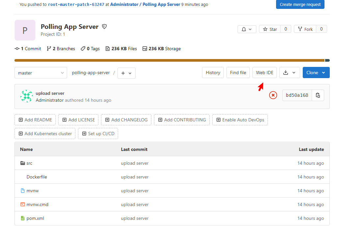
Task: Open the Administrator namespace link in push notice
Action: (x=124, y=4)
